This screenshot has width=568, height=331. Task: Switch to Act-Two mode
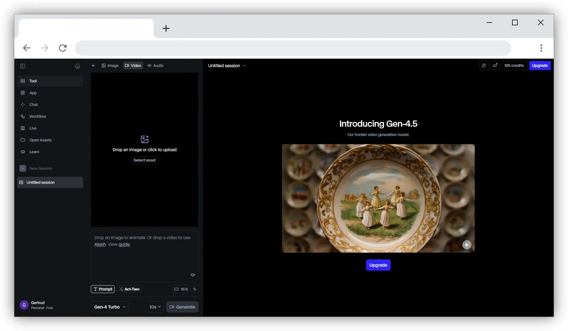pos(129,289)
